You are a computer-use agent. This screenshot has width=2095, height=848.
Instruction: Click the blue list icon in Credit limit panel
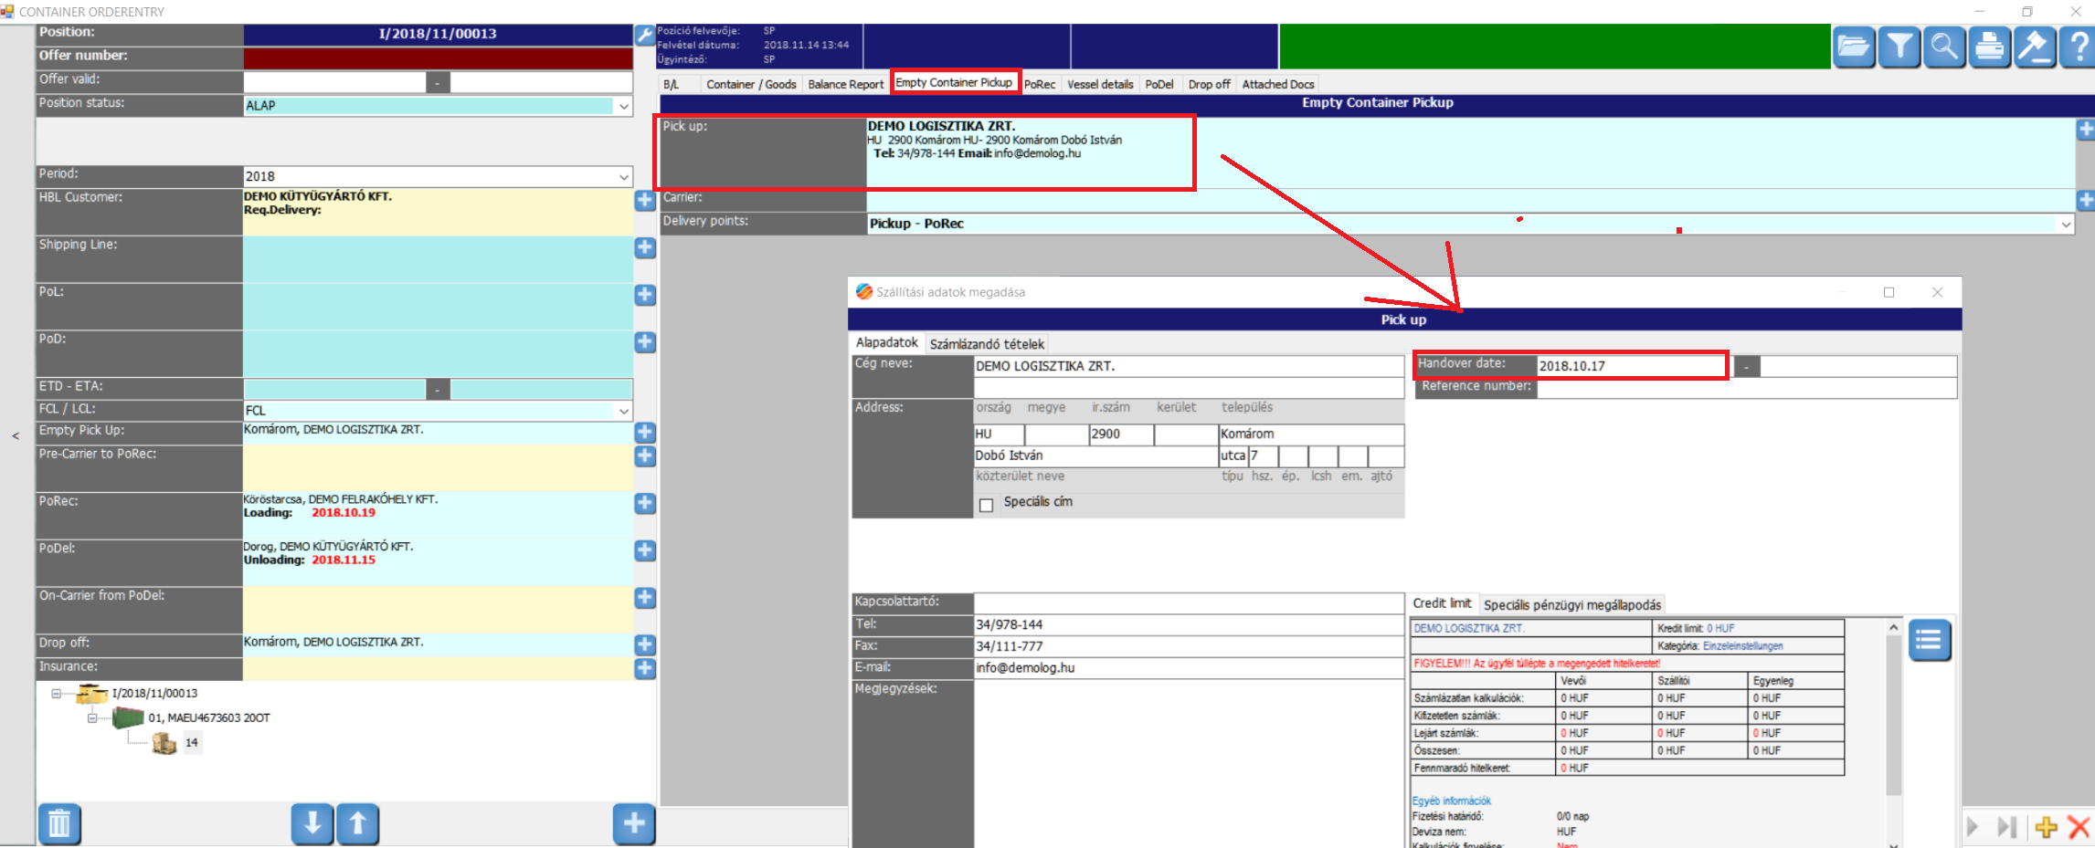[1929, 640]
